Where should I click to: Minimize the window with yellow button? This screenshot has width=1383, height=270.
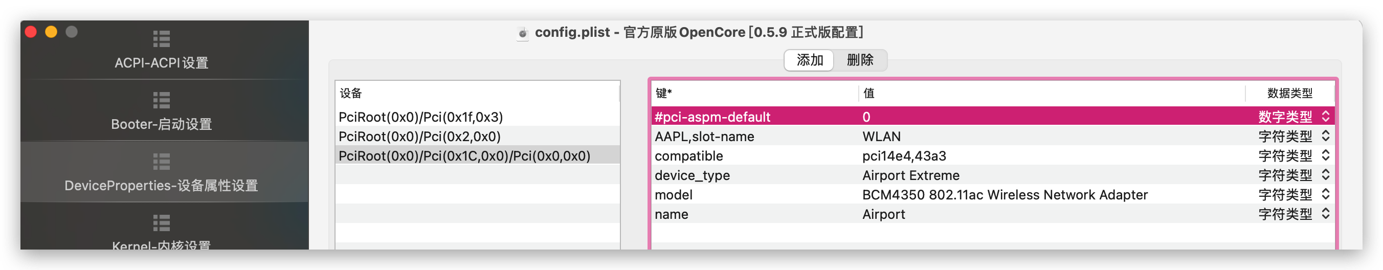51,32
